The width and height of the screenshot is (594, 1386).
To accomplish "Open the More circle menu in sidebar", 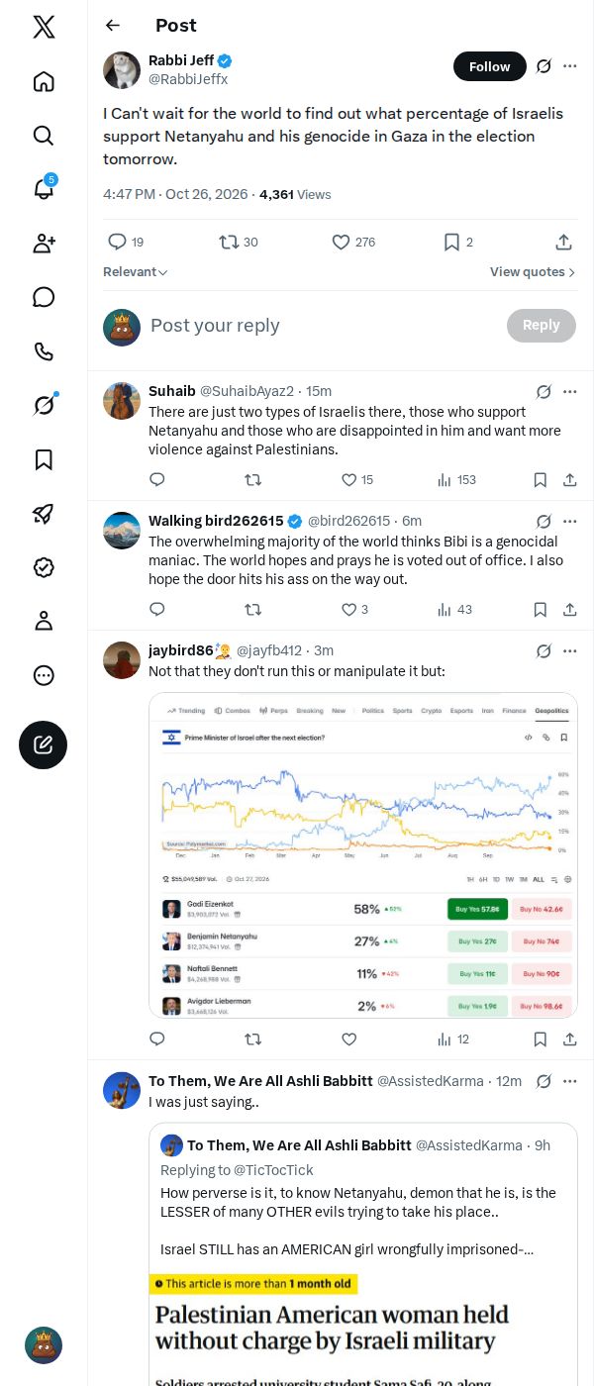I will pyautogui.click(x=44, y=675).
